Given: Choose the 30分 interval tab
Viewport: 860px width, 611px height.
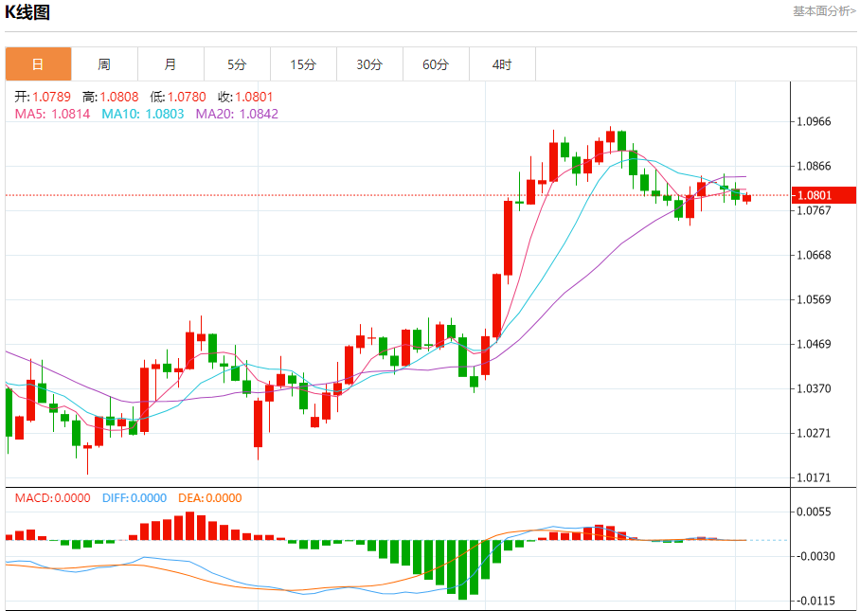Looking at the screenshot, I should pos(369,64).
